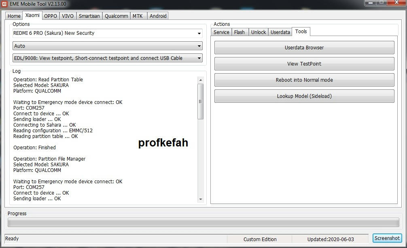Viewport: 407px width, 248px height.
Task: Switch to the Service actions tab
Action: click(221, 32)
